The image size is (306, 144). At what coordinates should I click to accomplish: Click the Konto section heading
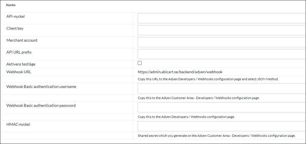click(x=11, y=5)
